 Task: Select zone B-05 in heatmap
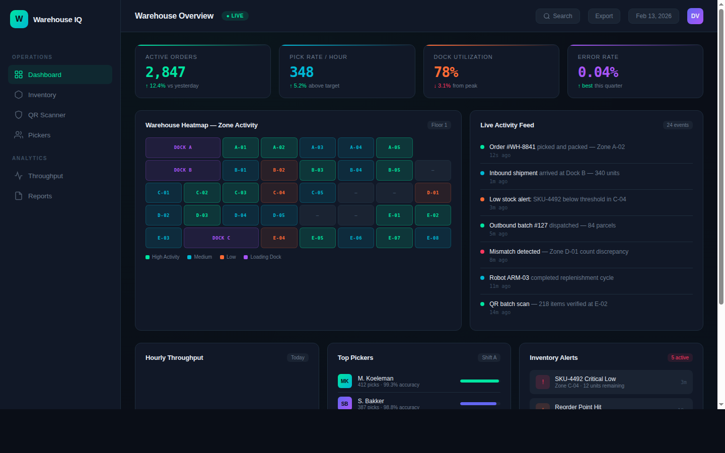pos(394,170)
